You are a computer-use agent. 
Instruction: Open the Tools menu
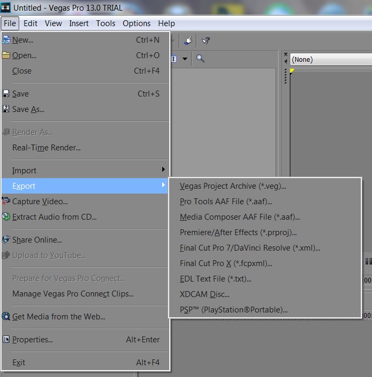(106, 23)
